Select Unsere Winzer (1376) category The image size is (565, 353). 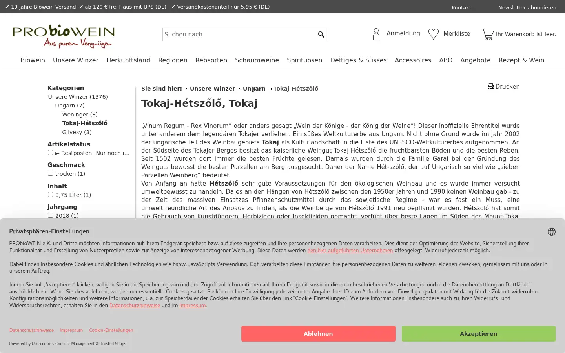click(x=78, y=97)
